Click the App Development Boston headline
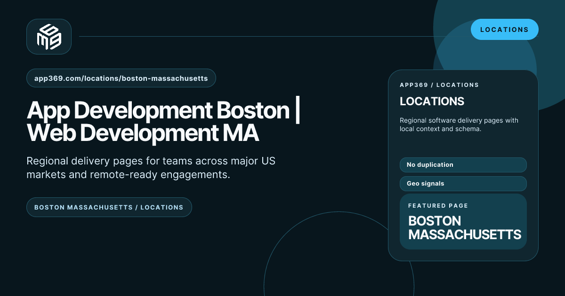This screenshot has width=565, height=296. 164,122
